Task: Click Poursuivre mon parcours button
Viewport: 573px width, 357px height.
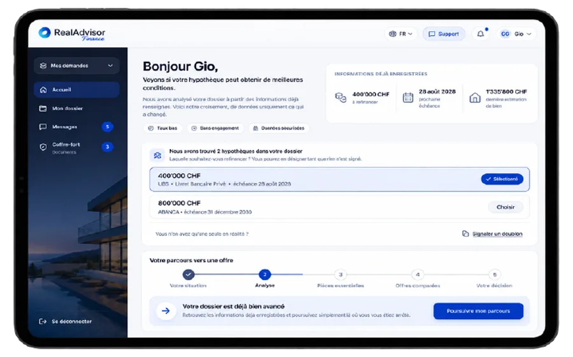Action: (x=478, y=311)
